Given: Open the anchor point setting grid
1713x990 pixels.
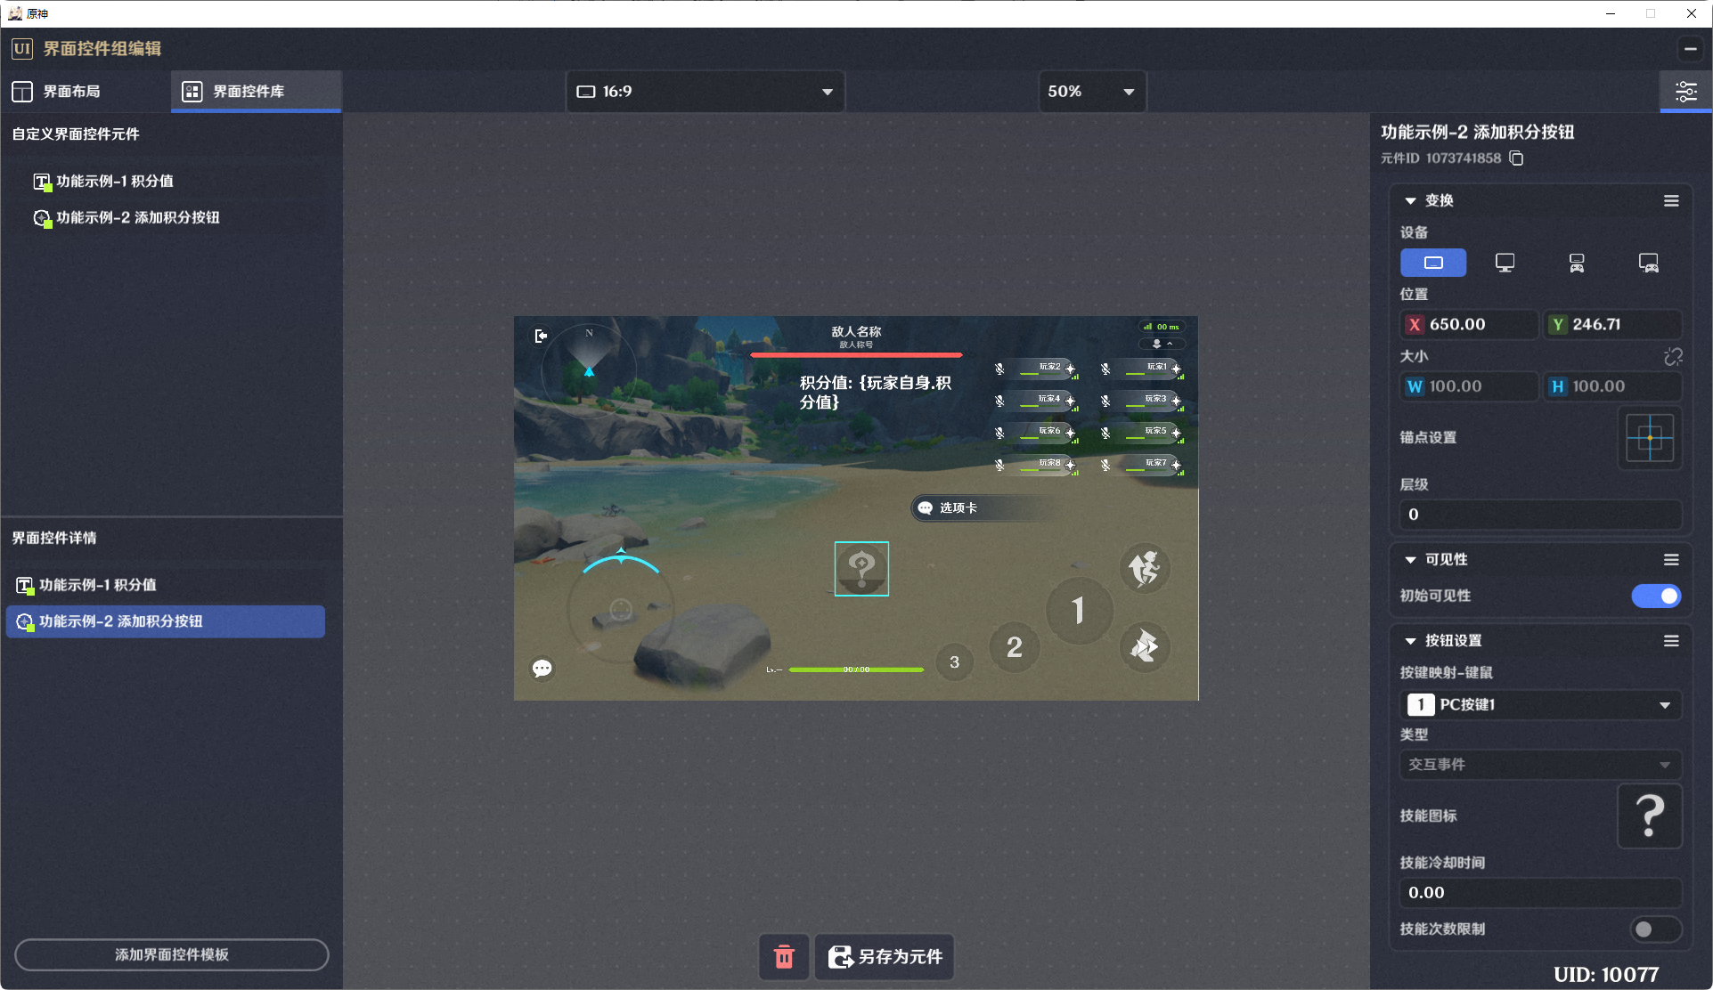Looking at the screenshot, I should click(1650, 438).
